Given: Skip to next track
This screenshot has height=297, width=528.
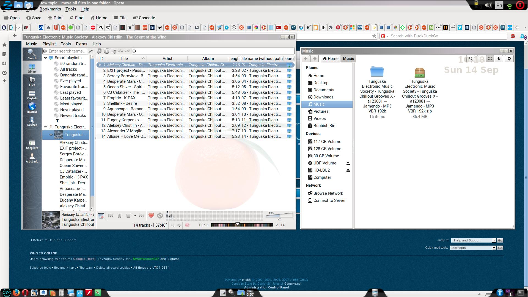Looking at the screenshot, I should [141, 216].
